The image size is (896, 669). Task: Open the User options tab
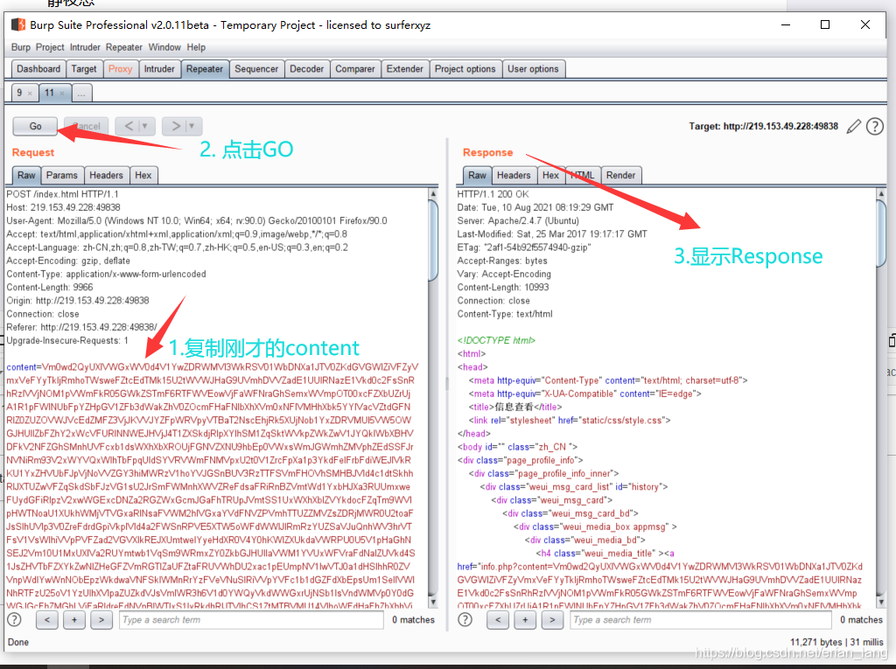coord(533,69)
